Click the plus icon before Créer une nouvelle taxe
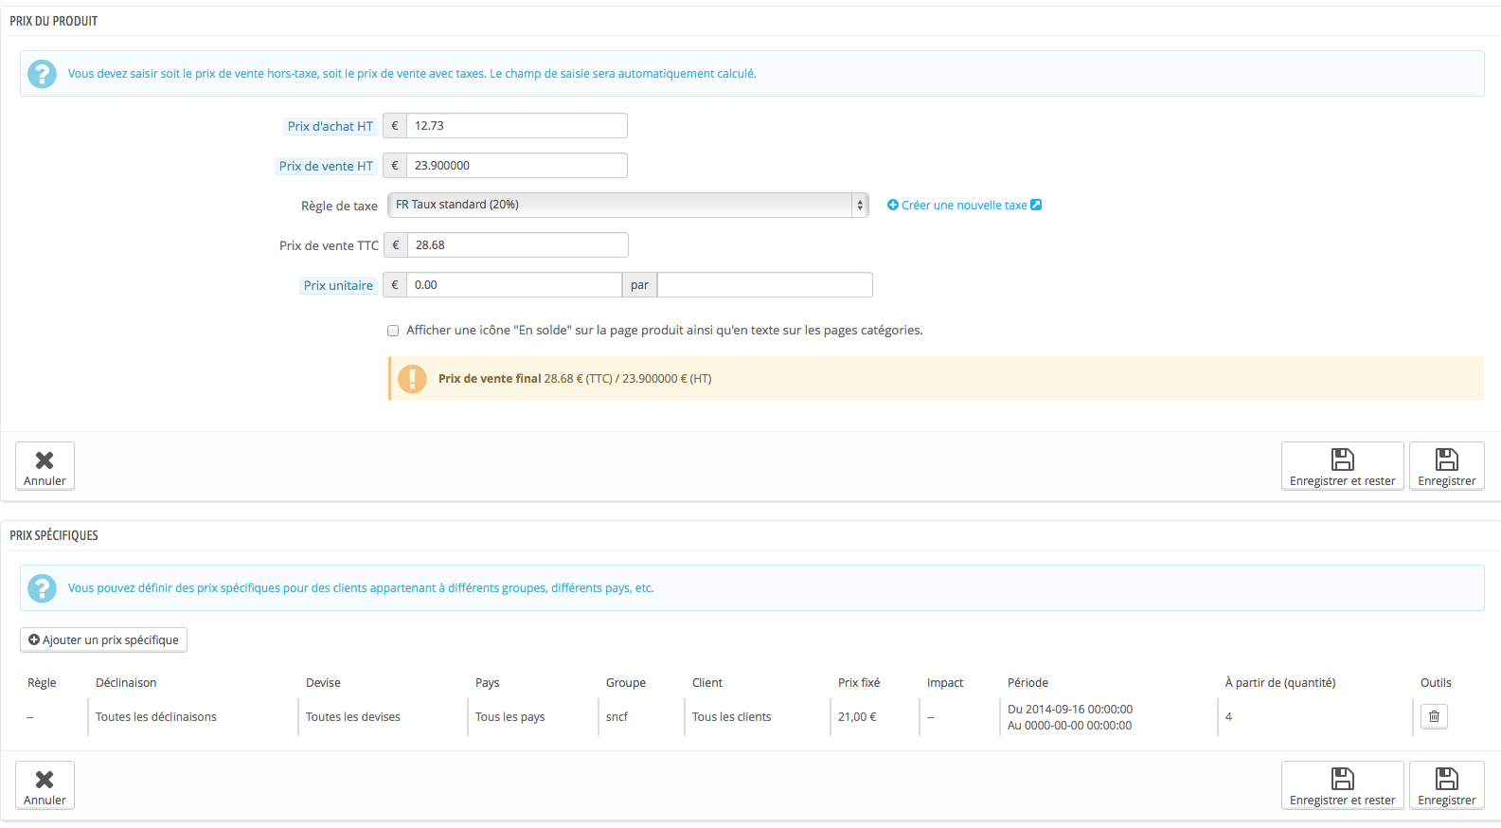1501x828 pixels. click(892, 205)
